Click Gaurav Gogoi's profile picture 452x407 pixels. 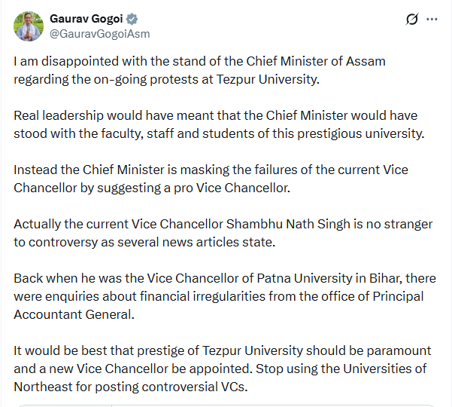(x=28, y=26)
